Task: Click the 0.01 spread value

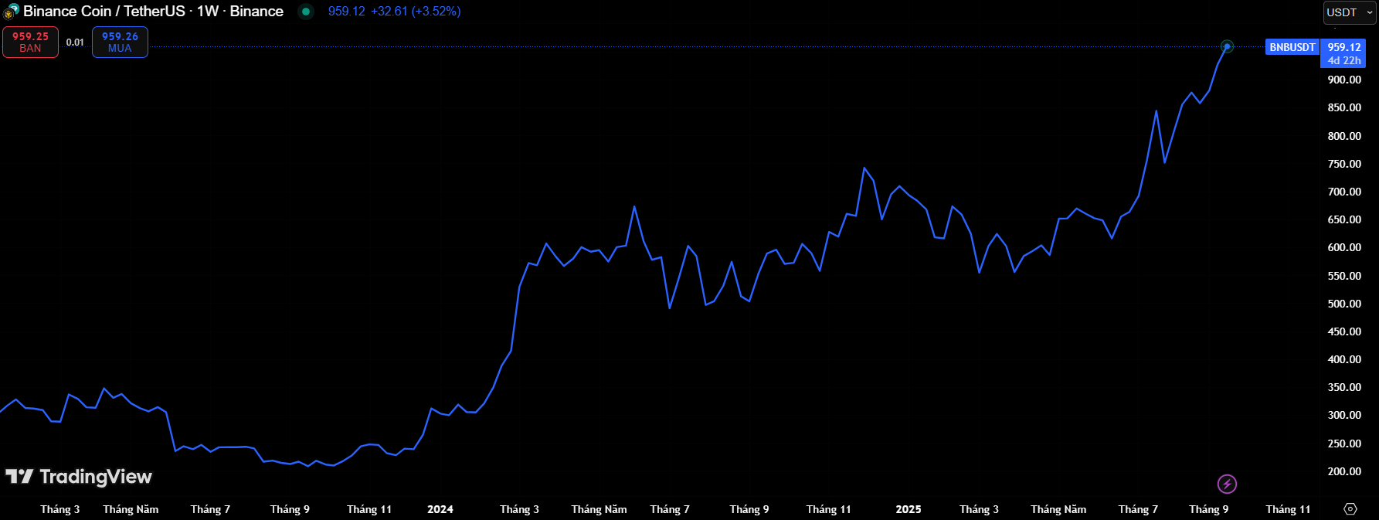Action: [75, 42]
